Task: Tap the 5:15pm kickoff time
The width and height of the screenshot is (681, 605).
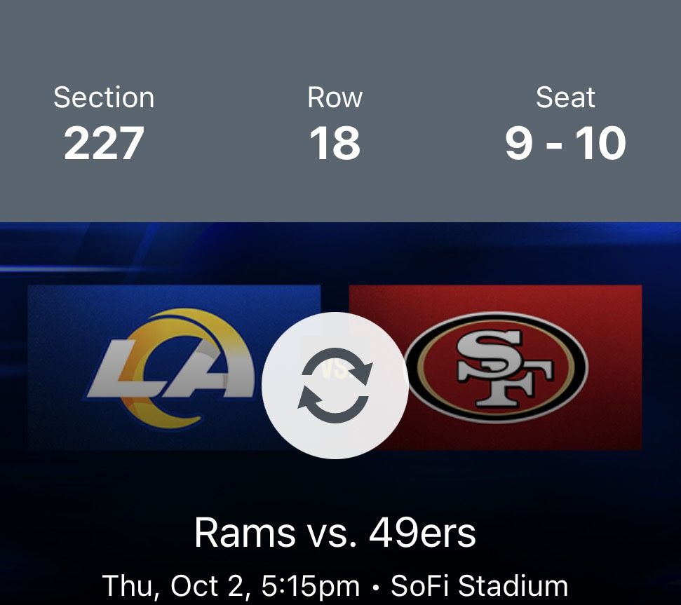Action: tap(311, 586)
